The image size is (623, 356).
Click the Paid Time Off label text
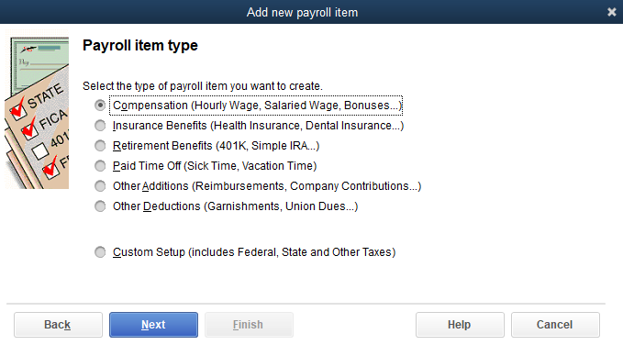(215, 166)
